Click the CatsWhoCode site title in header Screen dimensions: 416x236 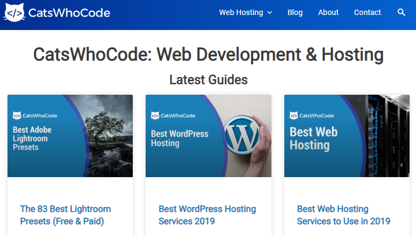pos(69,13)
